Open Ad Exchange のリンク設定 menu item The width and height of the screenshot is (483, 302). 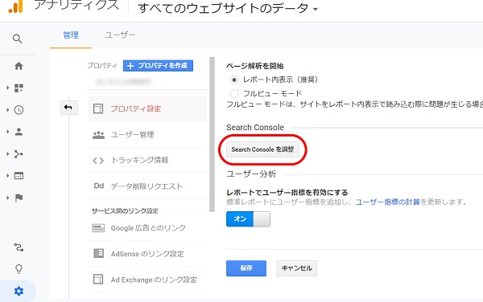click(147, 280)
